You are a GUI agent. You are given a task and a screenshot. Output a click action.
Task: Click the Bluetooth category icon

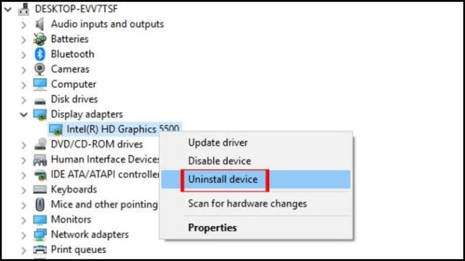tap(40, 54)
